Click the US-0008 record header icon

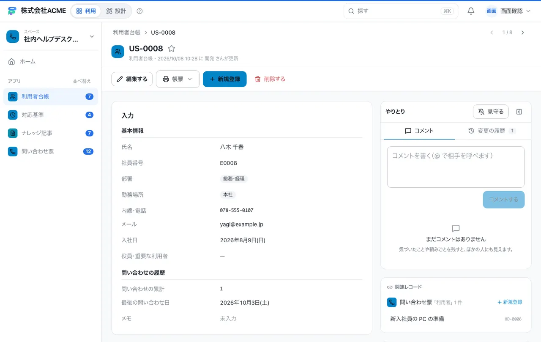[x=117, y=52]
